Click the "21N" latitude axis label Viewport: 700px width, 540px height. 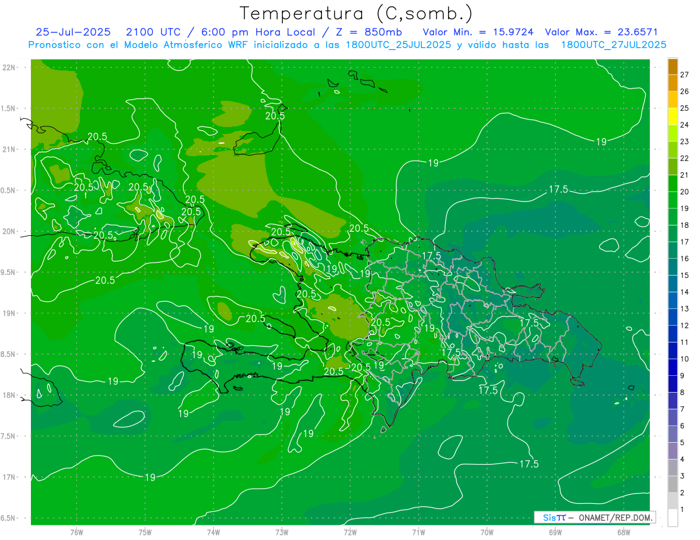(9, 149)
